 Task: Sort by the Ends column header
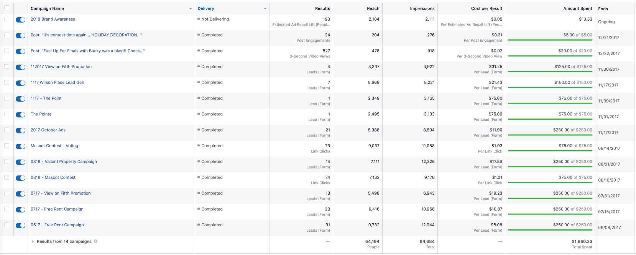point(603,9)
